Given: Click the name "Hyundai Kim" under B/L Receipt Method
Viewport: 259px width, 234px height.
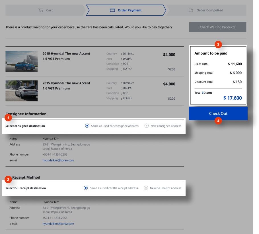Looking at the screenshot, I should click(x=51, y=202).
